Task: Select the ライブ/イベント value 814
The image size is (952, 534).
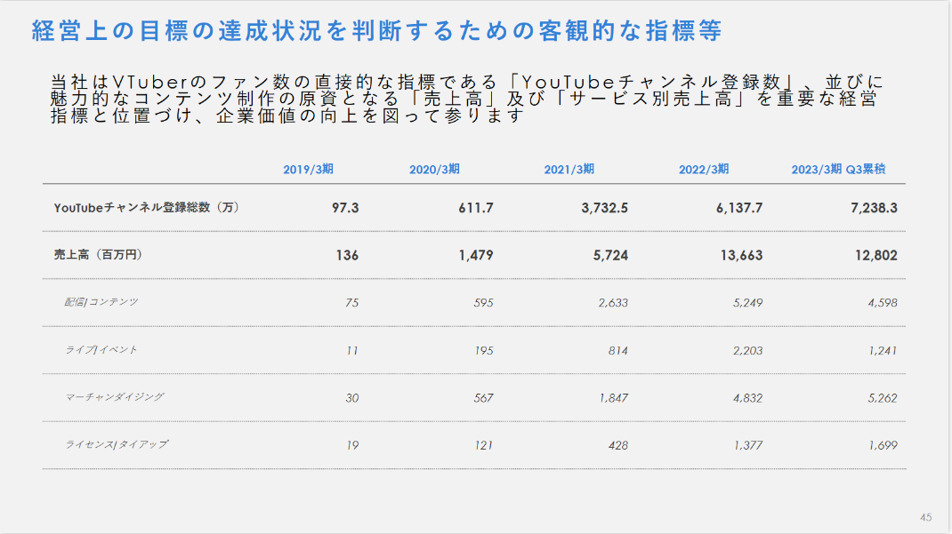Action: [618, 350]
